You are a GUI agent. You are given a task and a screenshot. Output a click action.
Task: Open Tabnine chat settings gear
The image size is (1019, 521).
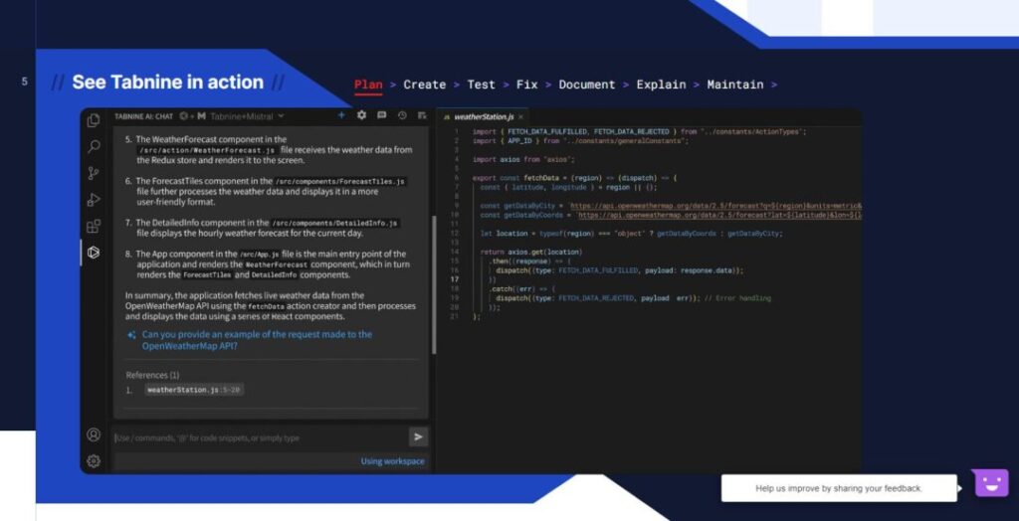click(361, 115)
